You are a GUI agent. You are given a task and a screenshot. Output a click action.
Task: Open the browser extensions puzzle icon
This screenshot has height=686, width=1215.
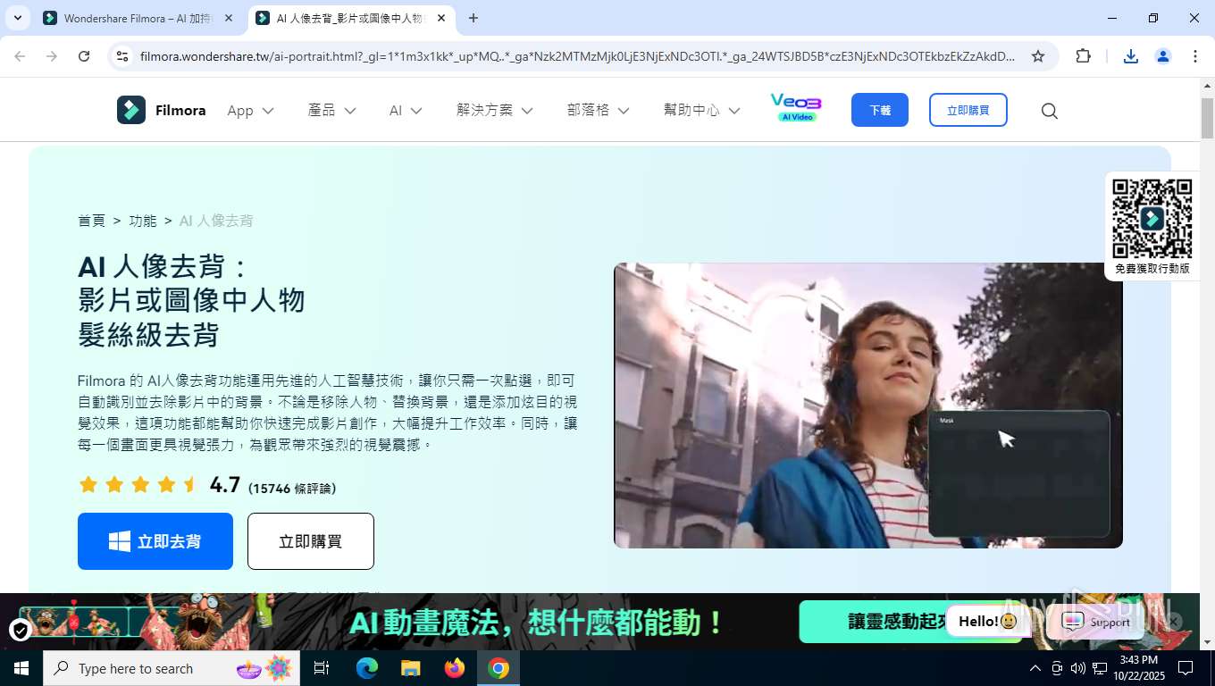coord(1083,56)
